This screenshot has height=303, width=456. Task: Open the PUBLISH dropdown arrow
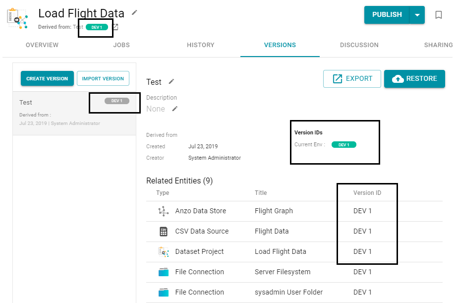(x=417, y=14)
